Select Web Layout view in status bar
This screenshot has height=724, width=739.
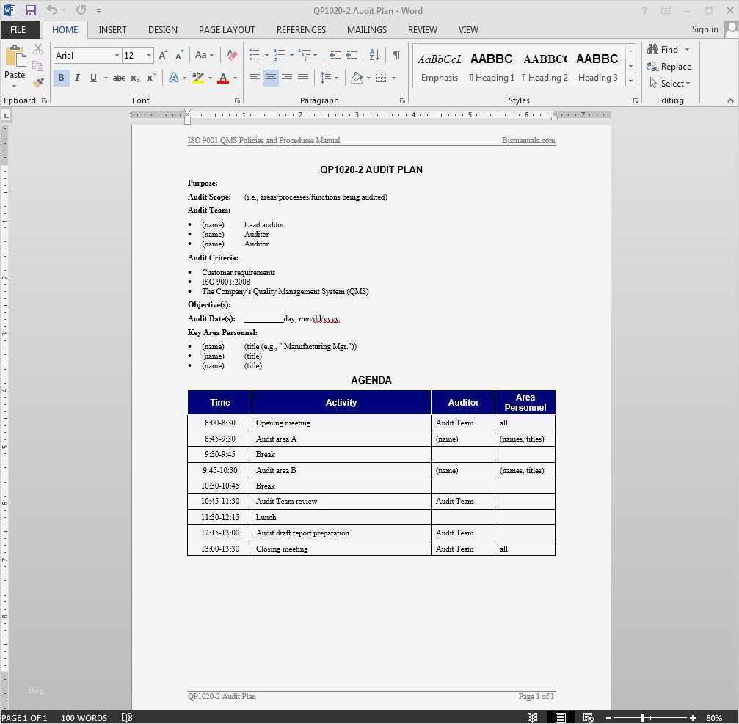click(588, 717)
